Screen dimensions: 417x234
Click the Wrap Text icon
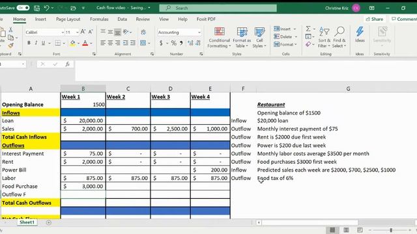pos(143,32)
